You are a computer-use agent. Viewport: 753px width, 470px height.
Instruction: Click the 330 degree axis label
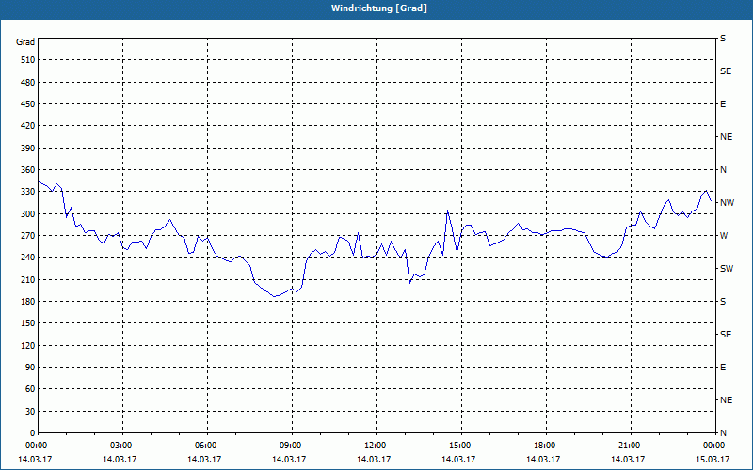coord(27,192)
